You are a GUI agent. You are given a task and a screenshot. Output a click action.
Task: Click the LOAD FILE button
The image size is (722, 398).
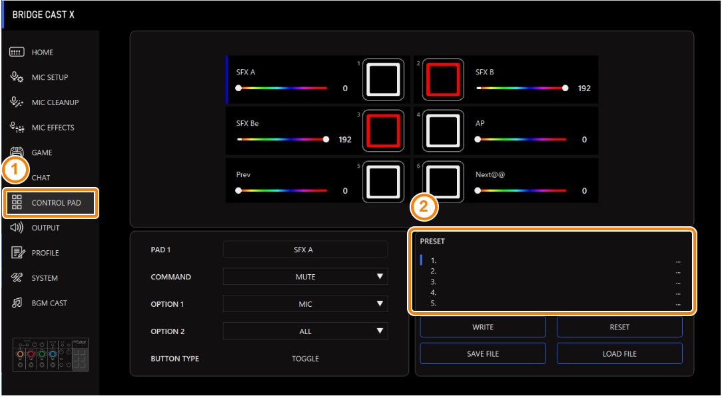click(x=620, y=353)
